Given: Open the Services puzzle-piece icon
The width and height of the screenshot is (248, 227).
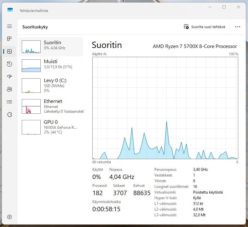Looking at the screenshot, I should (9, 115).
